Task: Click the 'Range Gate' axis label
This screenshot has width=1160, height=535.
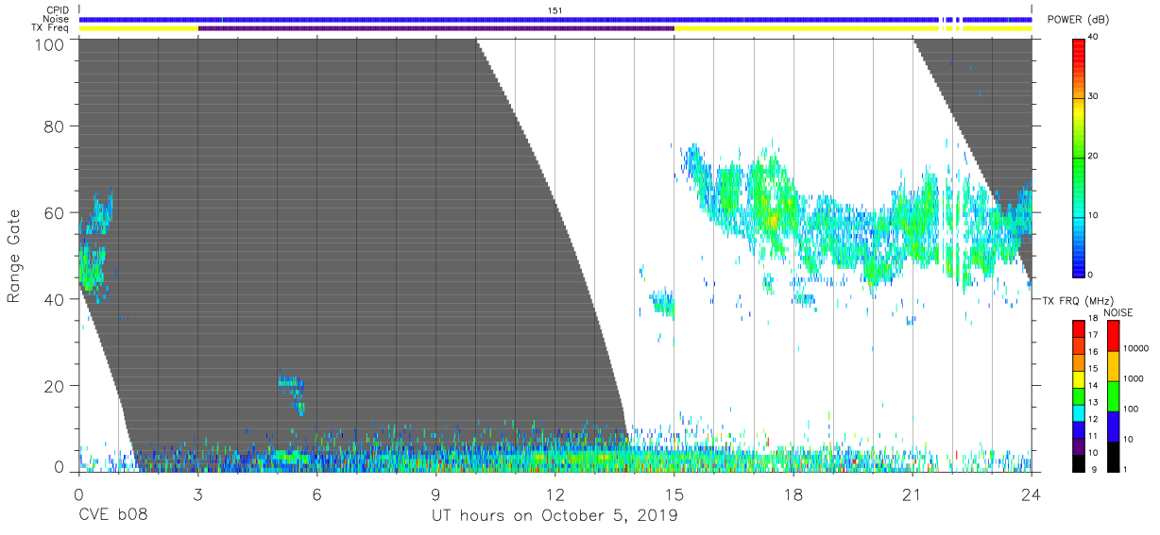Action: 14,256
